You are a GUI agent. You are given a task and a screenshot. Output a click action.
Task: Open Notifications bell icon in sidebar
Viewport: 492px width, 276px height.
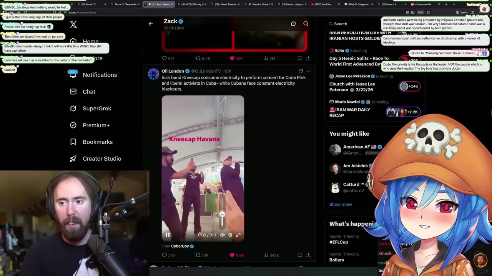(x=73, y=75)
